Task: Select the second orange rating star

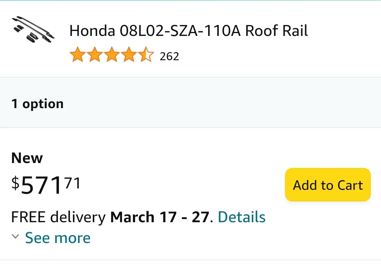Action: (x=95, y=55)
